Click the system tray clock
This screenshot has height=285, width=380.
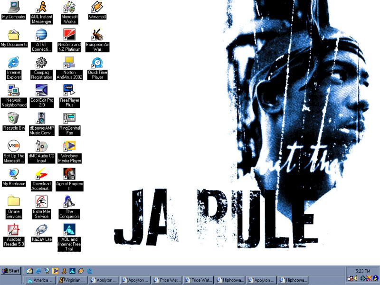pyautogui.click(x=363, y=271)
